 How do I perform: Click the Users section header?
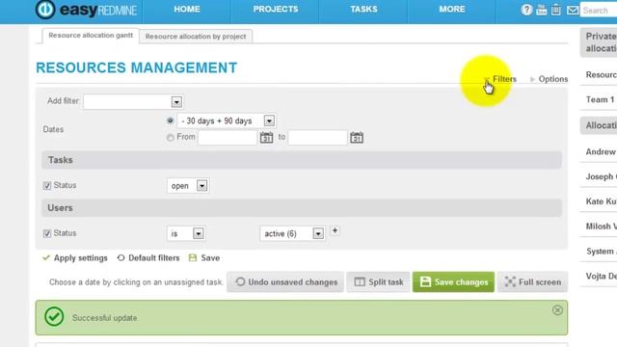click(x=302, y=208)
